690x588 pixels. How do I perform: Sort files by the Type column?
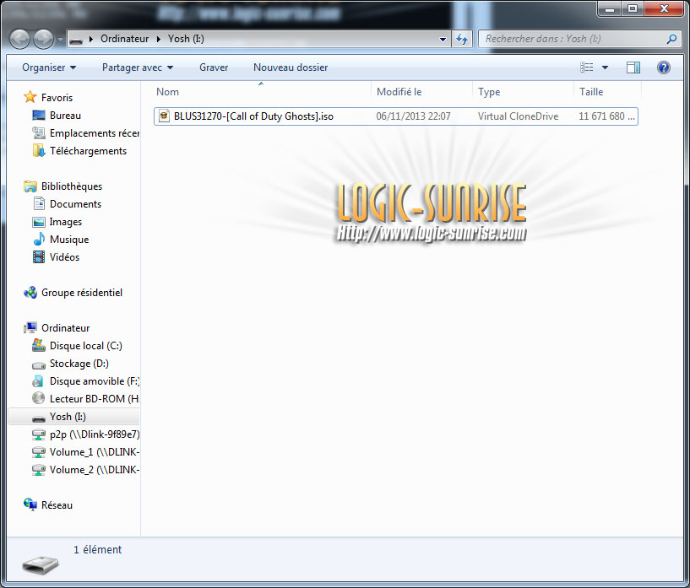[524, 92]
